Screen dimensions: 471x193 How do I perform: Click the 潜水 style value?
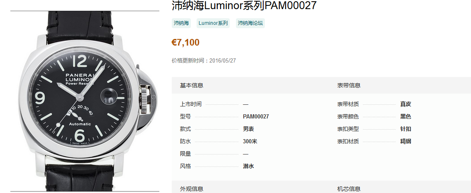(248, 166)
